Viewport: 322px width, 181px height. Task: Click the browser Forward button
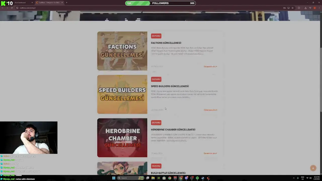pos(7,8)
